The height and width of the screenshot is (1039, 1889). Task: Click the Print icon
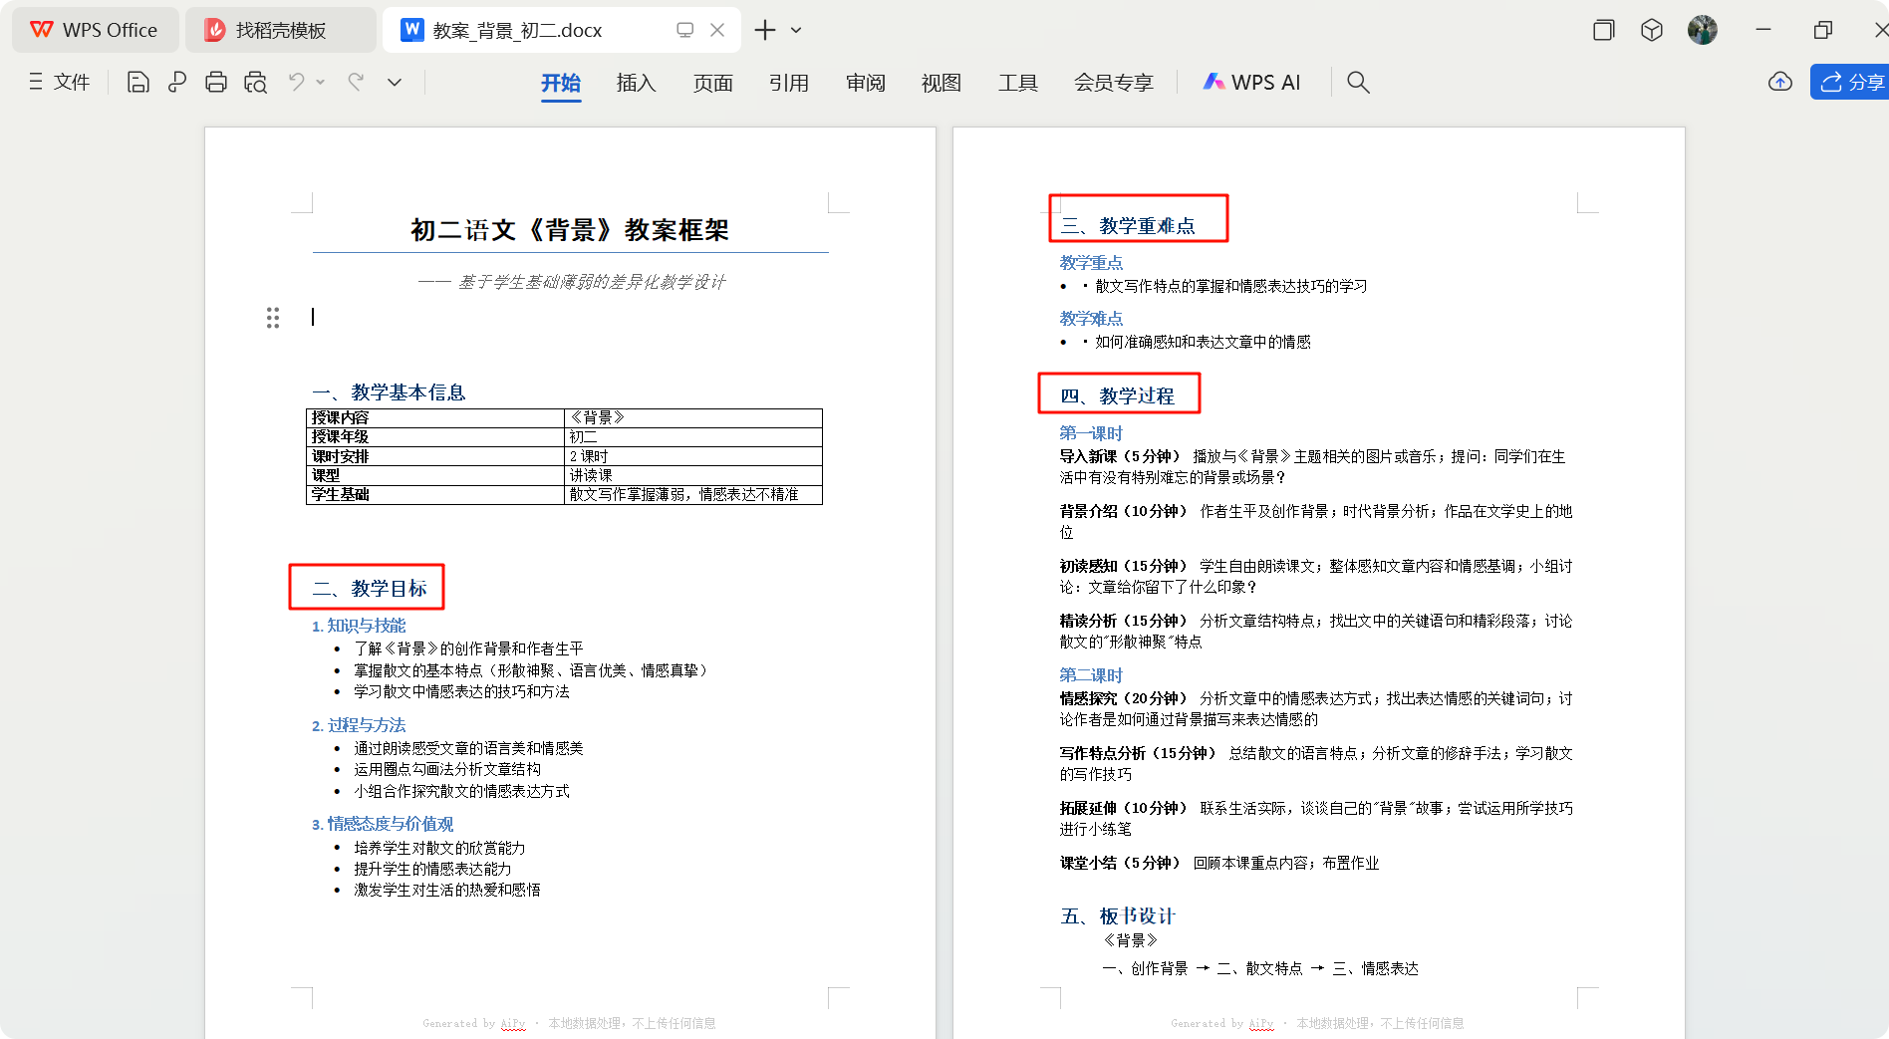(216, 82)
